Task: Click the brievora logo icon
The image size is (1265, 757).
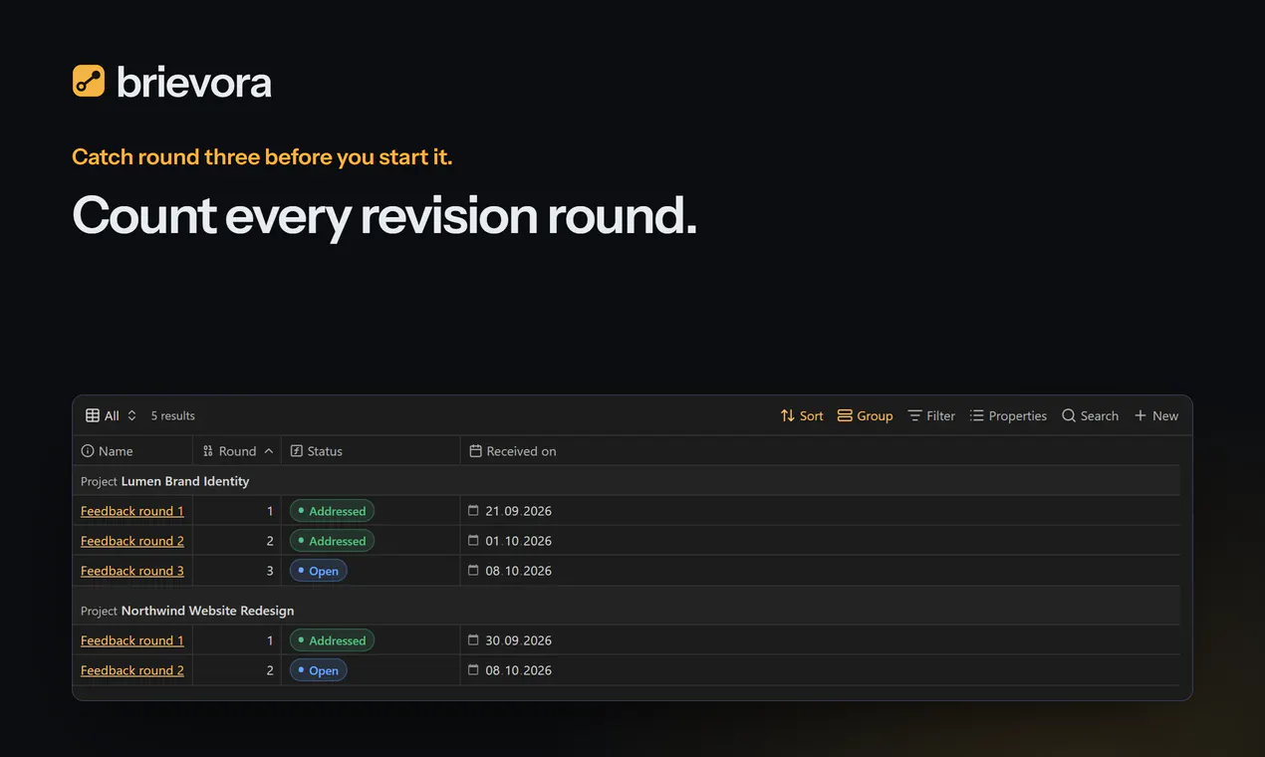Action: (89, 81)
